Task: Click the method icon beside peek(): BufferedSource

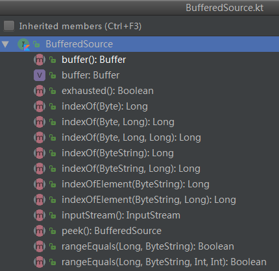Action: 40,231
